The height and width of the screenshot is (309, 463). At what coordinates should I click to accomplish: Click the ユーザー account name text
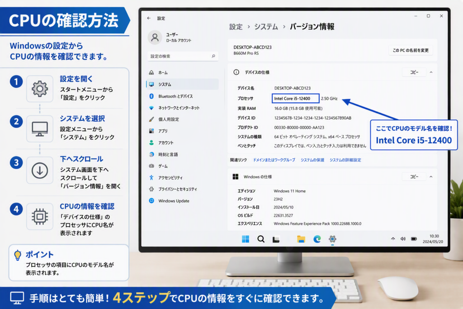pos(172,34)
